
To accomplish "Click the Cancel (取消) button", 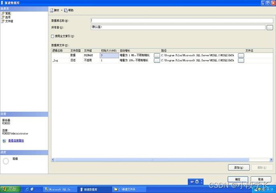I will [x=261, y=179].
